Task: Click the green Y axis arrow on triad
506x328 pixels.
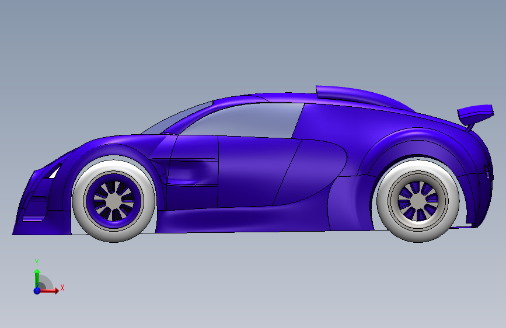Action: 37,278
